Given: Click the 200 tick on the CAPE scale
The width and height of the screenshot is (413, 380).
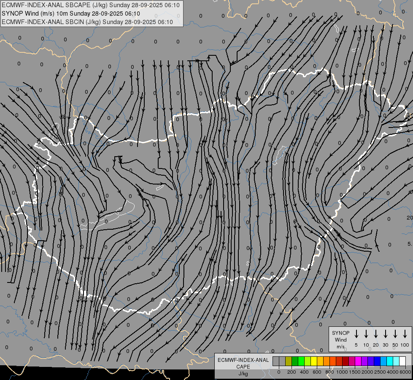Looking at the screenshot, I should pos(292,372).
